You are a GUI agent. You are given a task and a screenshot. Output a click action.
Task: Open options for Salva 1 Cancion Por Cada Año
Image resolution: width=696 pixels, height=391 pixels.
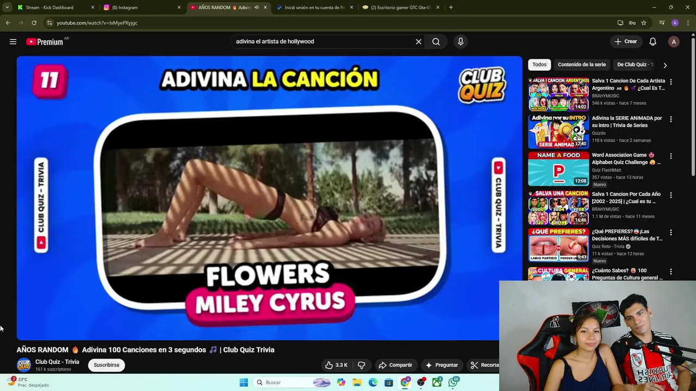pyautogui.click(x=671, y=195)
